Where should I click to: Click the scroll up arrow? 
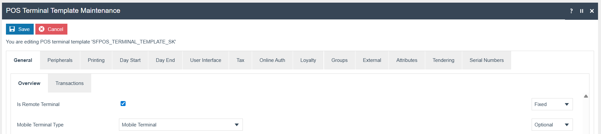tap(586, 96)
